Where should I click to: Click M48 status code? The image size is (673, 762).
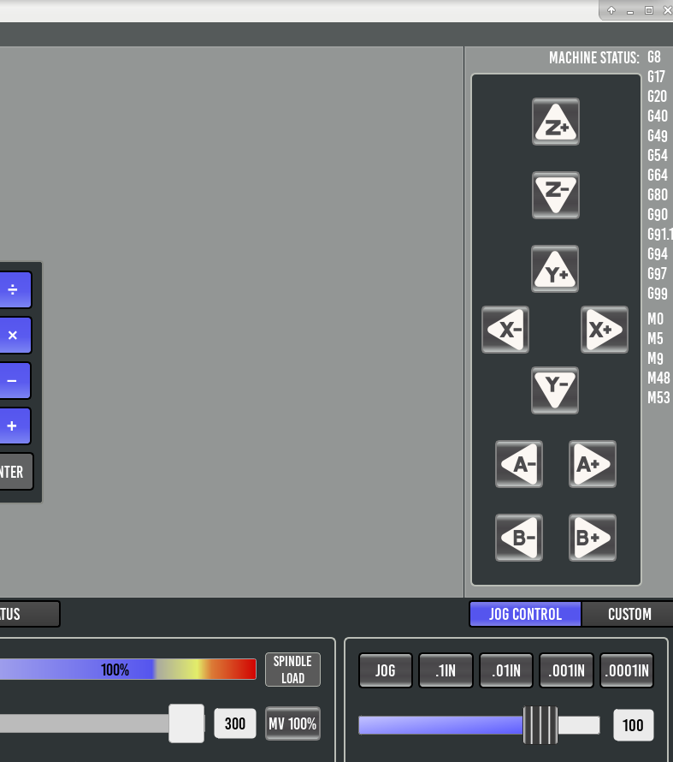tap(659, 378)
